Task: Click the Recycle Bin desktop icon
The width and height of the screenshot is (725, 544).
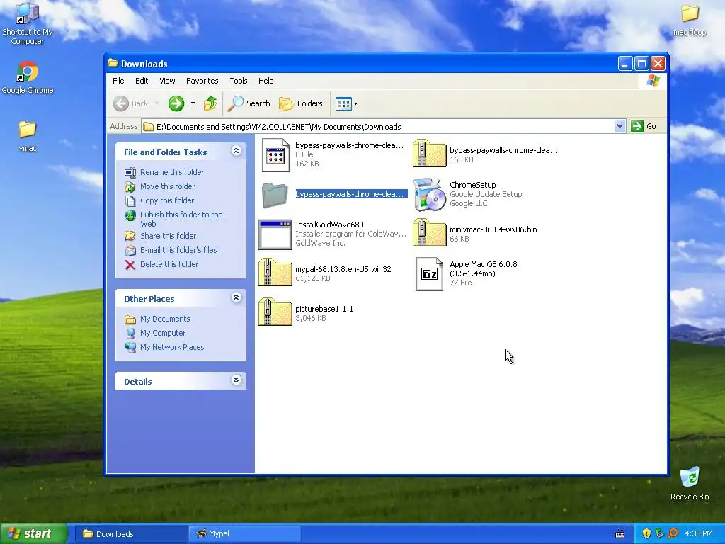Action: tap(690, 484)
